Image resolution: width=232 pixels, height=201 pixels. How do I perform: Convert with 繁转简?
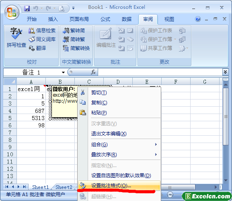[74, 31]
